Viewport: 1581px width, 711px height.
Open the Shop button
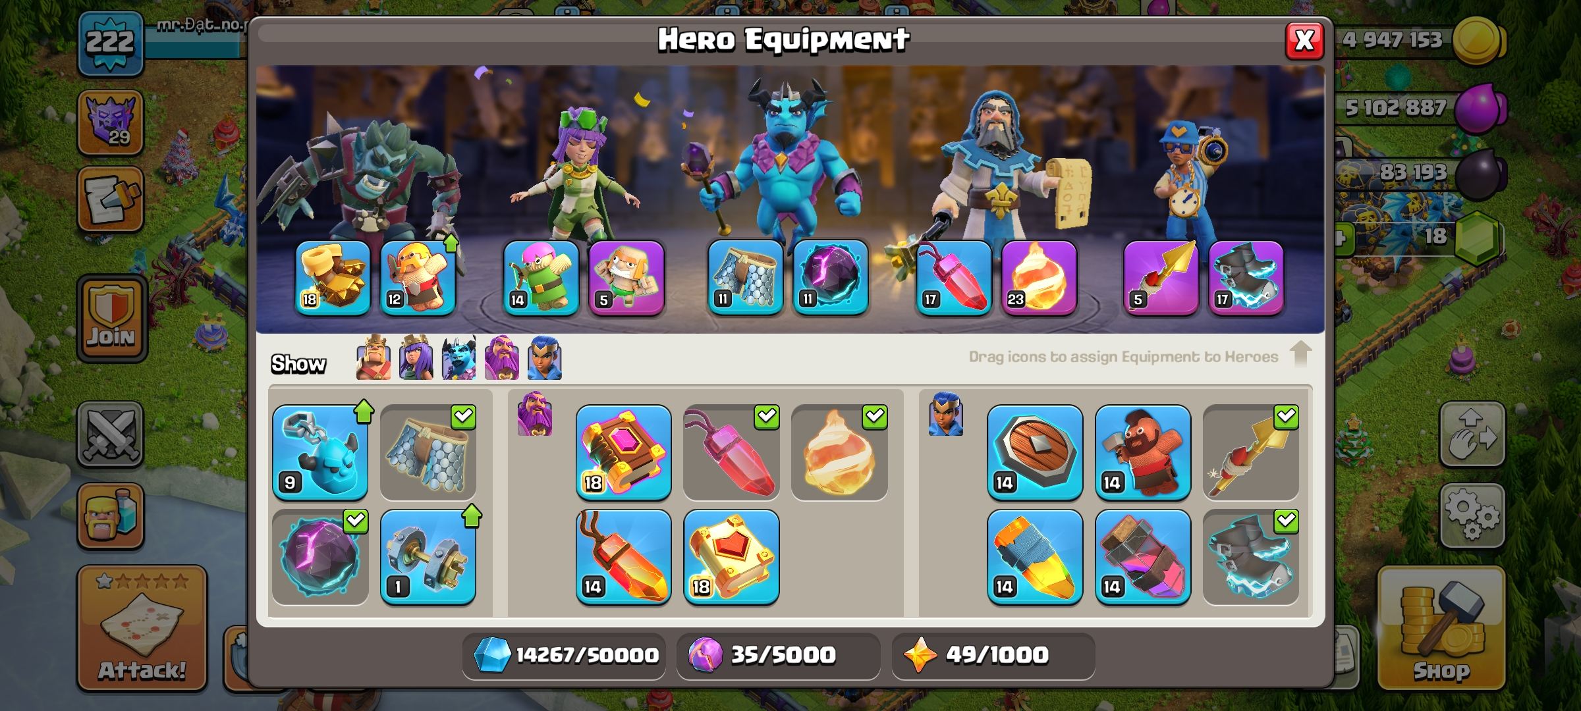(x=1441, y=629)
